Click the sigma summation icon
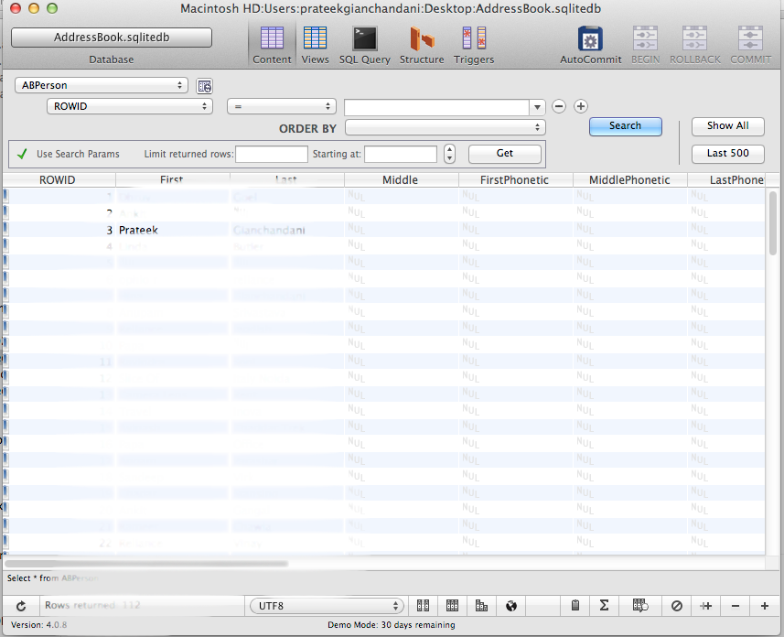784x637 pixels. coord(605,606)
